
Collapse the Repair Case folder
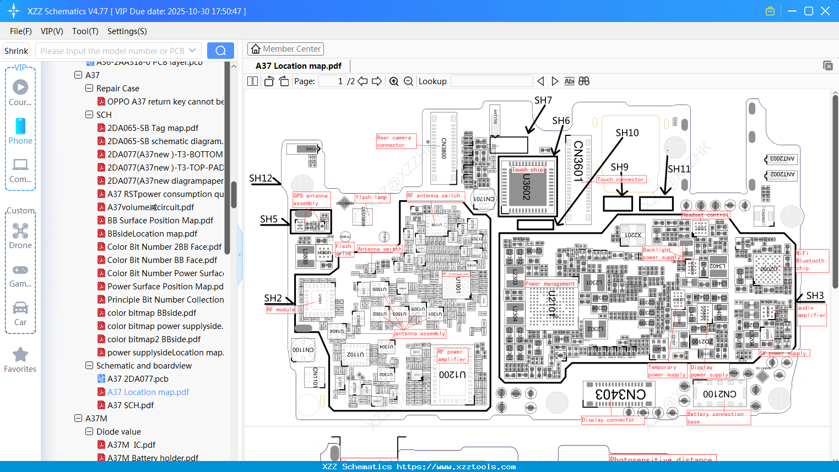(89, 88)
